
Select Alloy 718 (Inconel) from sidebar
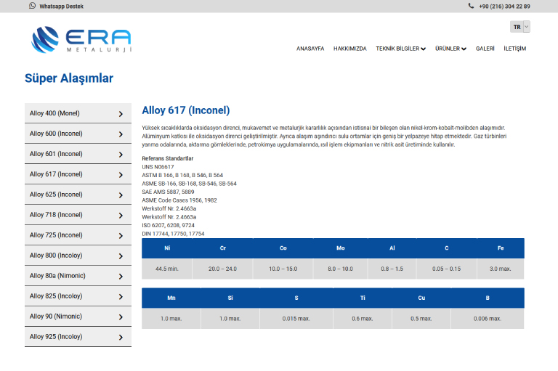[56, 215]
